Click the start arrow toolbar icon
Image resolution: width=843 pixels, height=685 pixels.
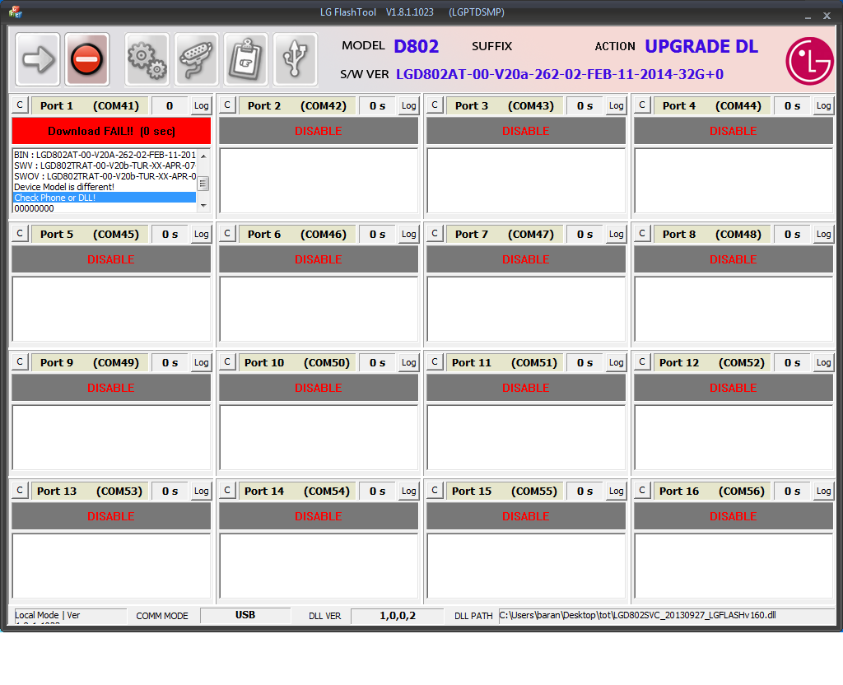pyautogui.click(x=38, y=59)
